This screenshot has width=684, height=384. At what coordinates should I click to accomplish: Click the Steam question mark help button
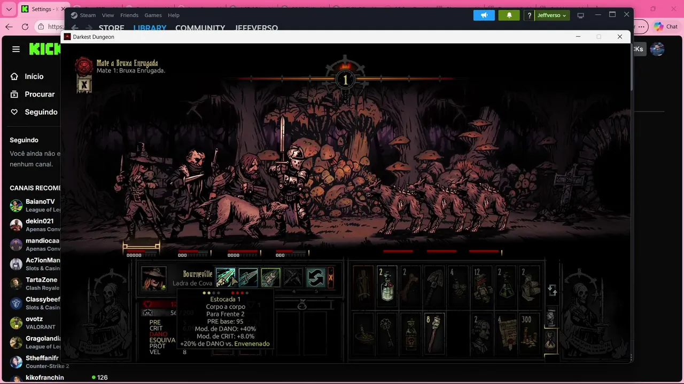[529, 15]
